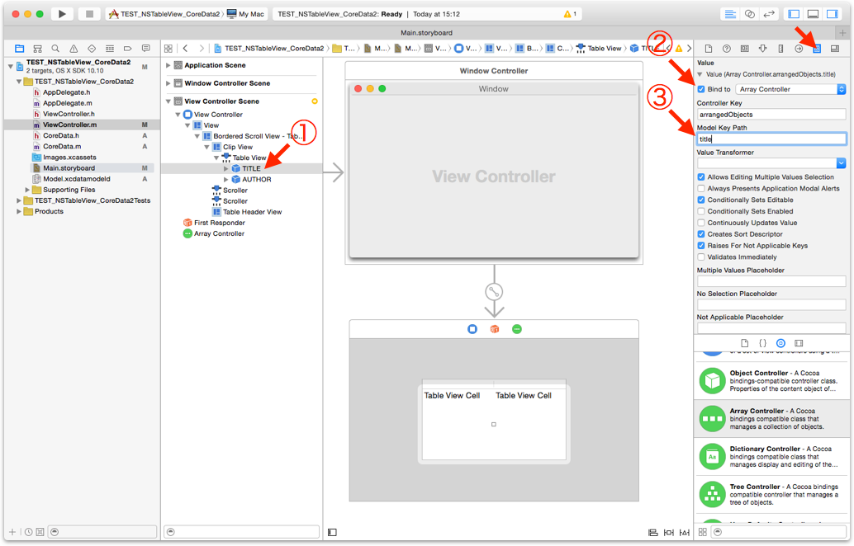Show the Bindings inspector

pos(817,49)
